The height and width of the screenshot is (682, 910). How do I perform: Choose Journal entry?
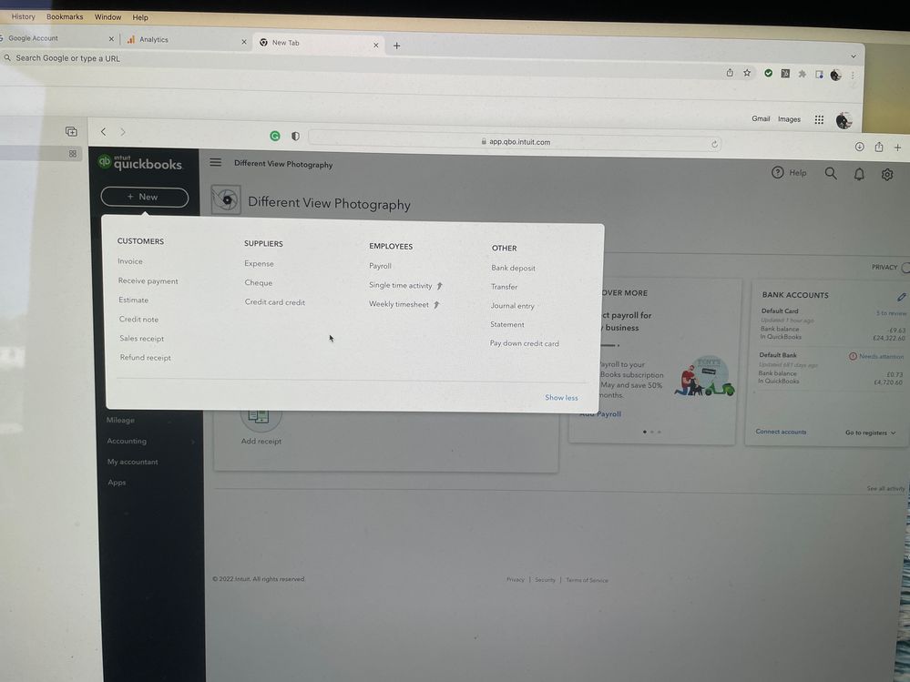tap(513, 306)
